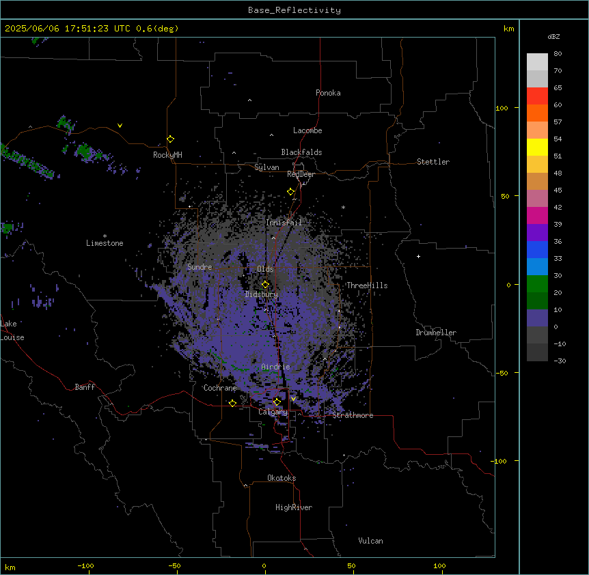Screen dimensions: 589x575
Task: Click the Lacombe city label
Action: (307, 130)
